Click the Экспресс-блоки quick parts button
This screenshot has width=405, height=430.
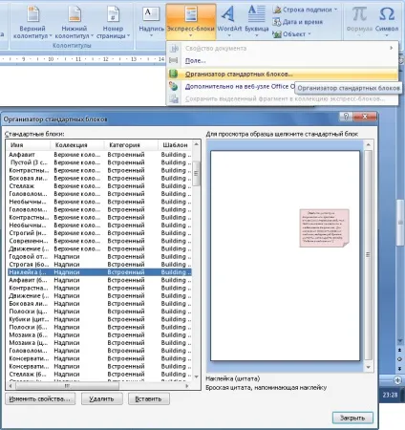(190, 22)
